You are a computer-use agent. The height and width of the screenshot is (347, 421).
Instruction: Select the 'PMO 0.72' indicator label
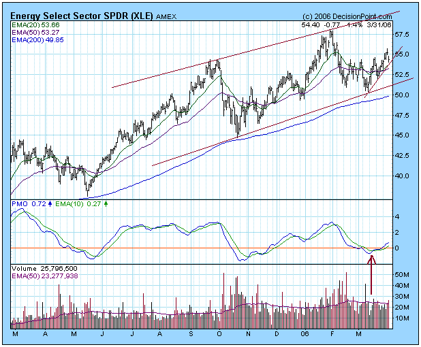pos(29,204)
